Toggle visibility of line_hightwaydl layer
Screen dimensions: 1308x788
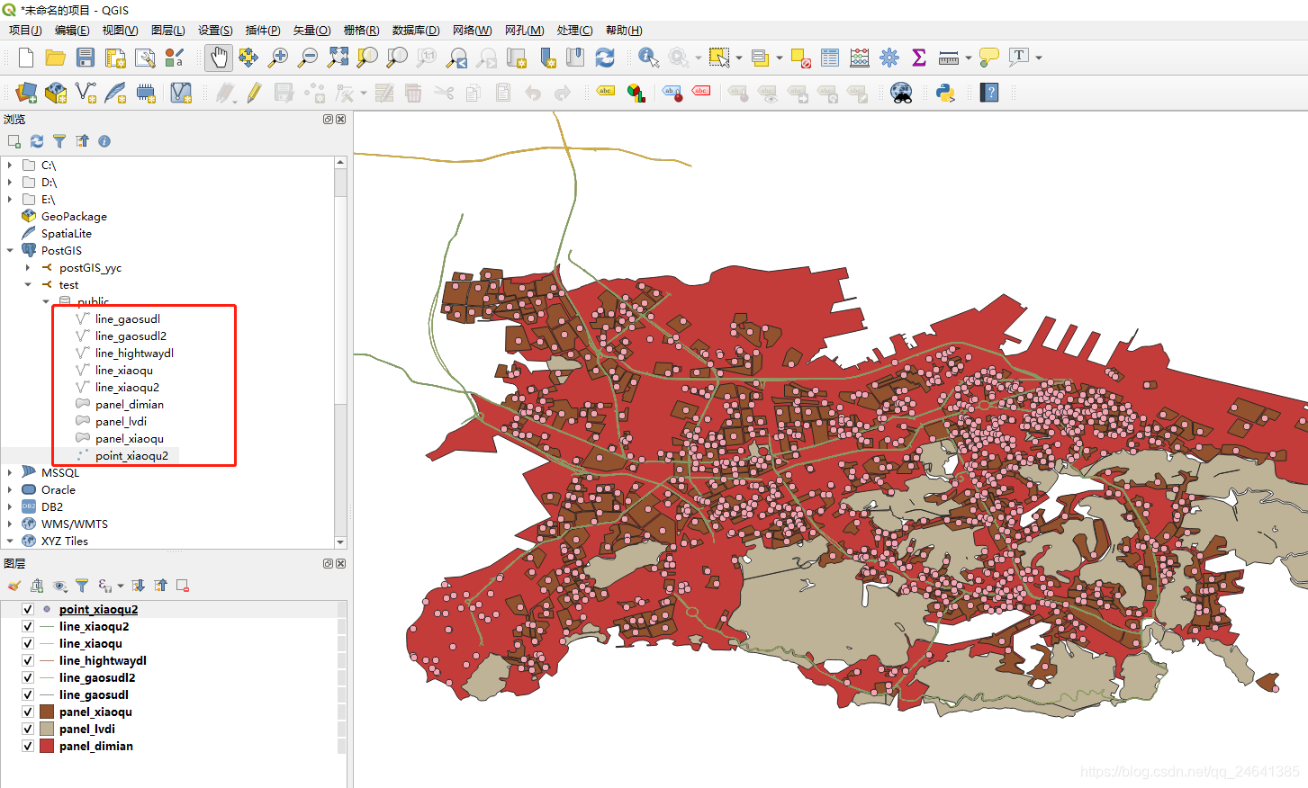point(26,660)
